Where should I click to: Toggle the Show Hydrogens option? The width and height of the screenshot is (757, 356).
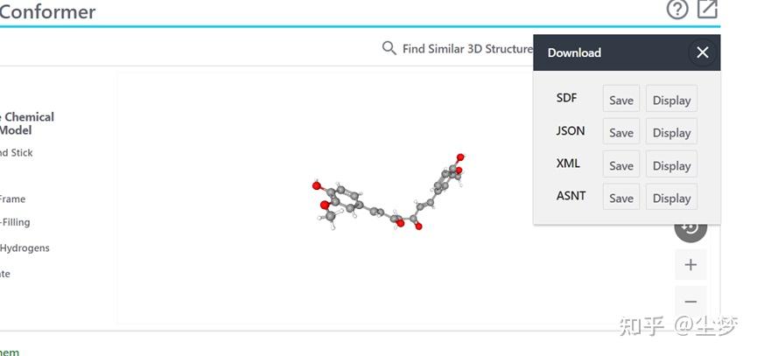pos(25,248)
